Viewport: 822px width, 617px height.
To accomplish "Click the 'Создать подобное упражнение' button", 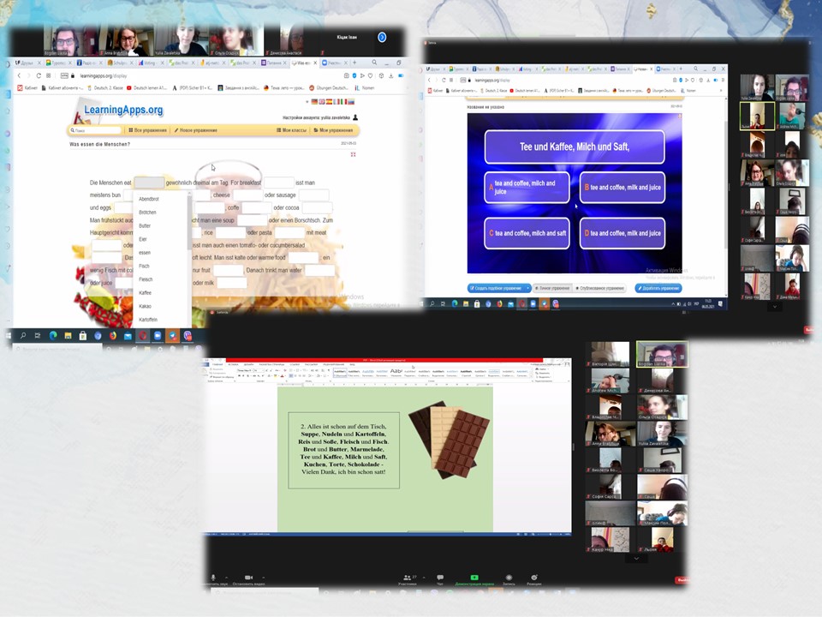I will click(500, 288).
